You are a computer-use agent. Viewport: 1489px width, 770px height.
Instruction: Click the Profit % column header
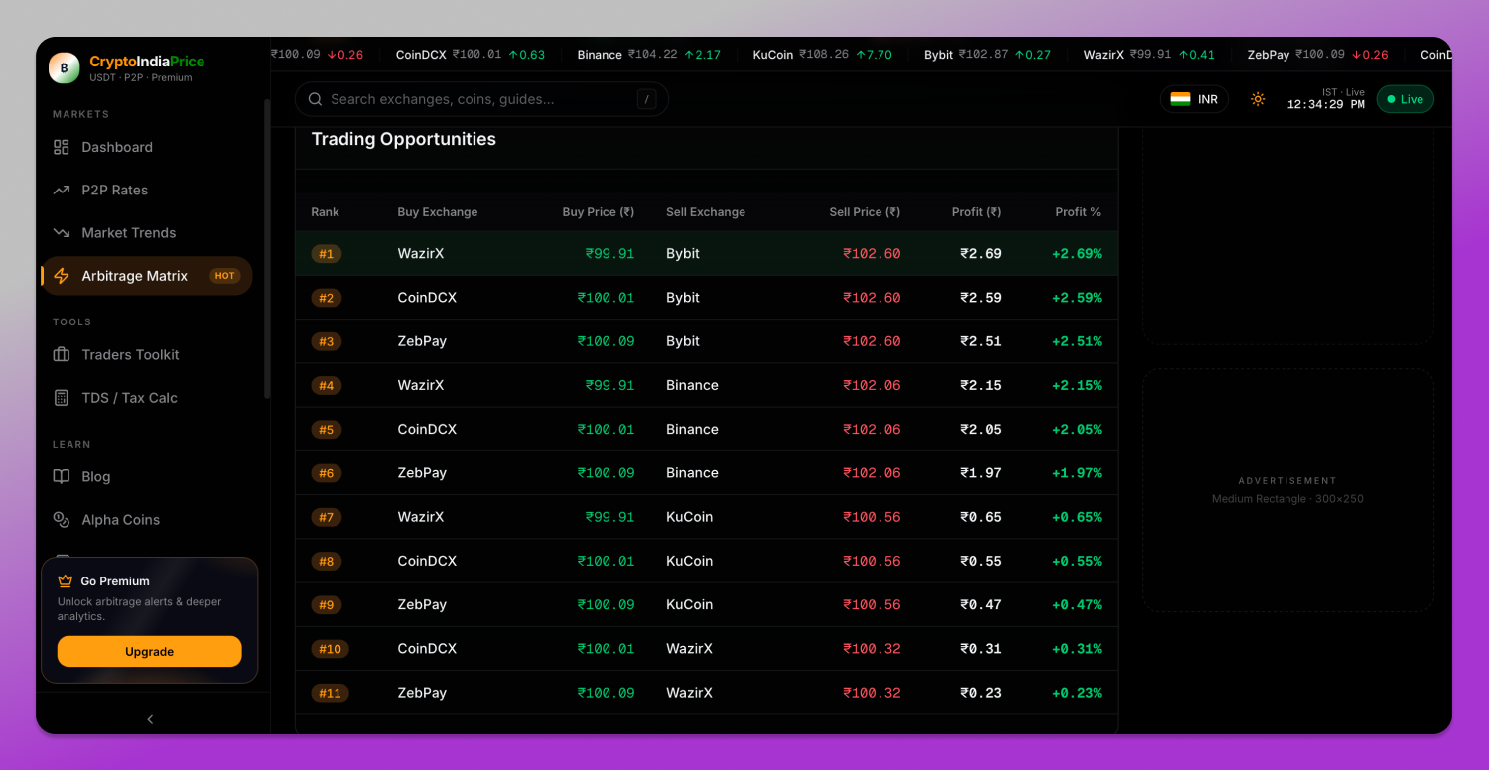[1078, 212]
